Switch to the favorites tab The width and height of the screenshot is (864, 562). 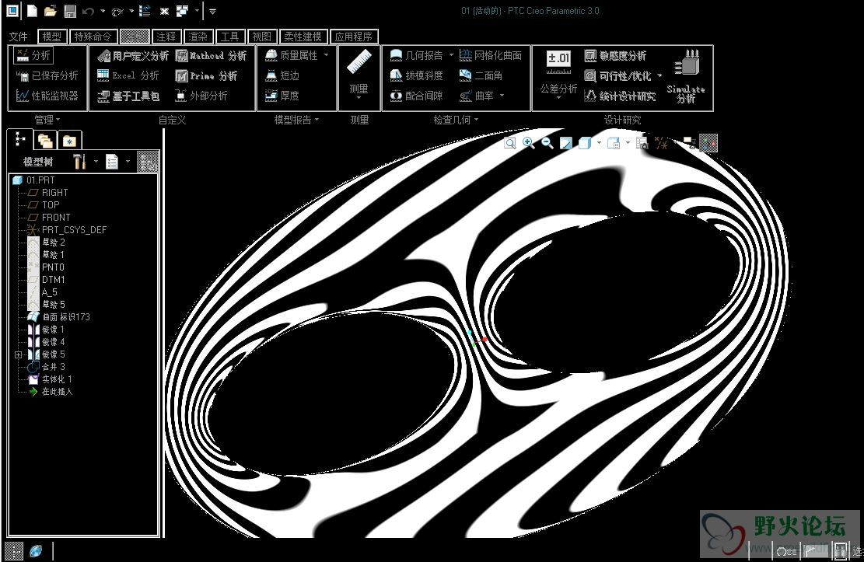69,141
